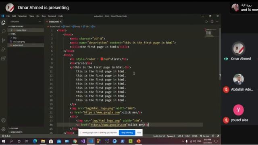Screen dimensions: 258x145
Task: Click google.com link on line 24
Action: tap(108, 125)
